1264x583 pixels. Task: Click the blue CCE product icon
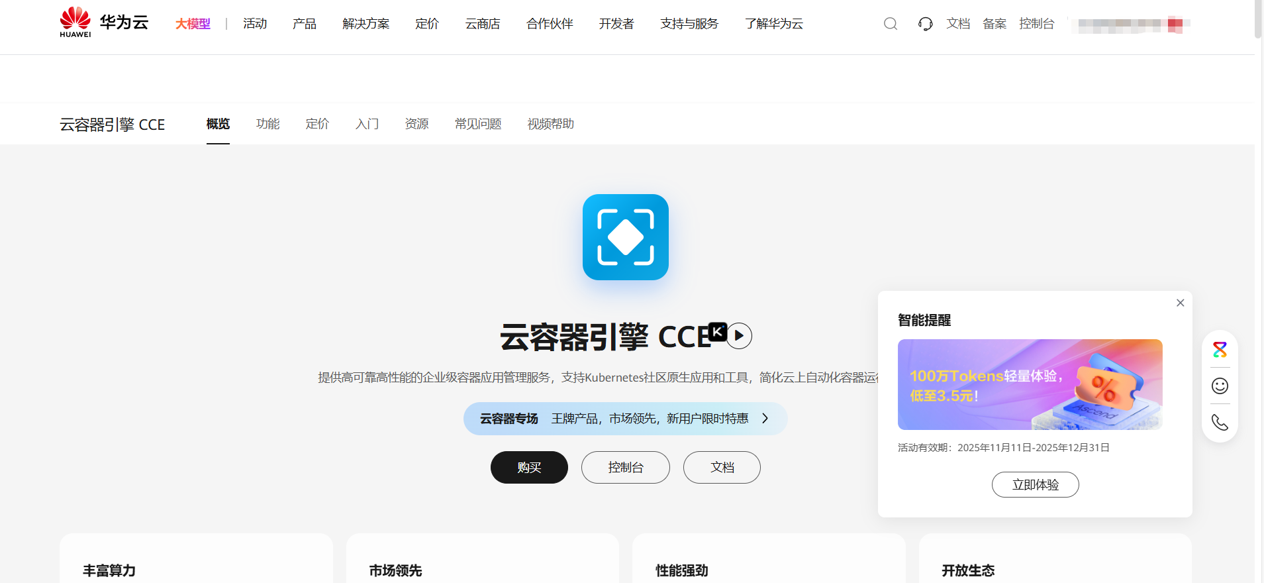[626, 237]
